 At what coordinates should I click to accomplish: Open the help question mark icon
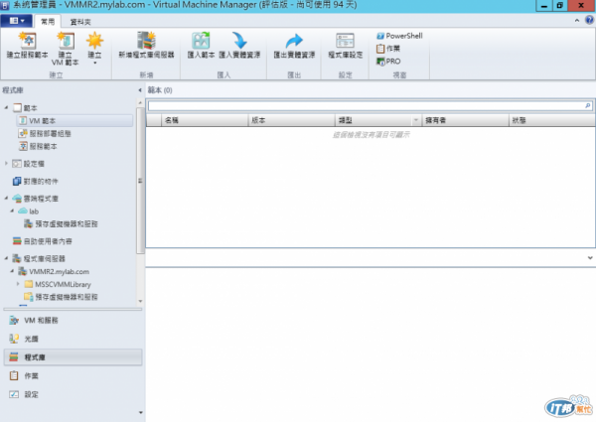(x=589, y=20)
